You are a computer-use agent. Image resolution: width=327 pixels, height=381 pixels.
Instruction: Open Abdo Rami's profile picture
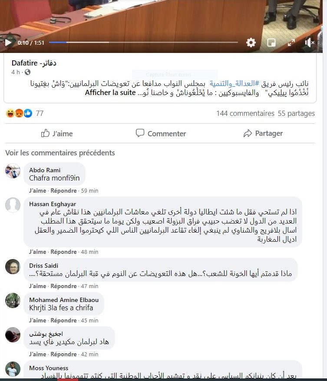[13, 171]
